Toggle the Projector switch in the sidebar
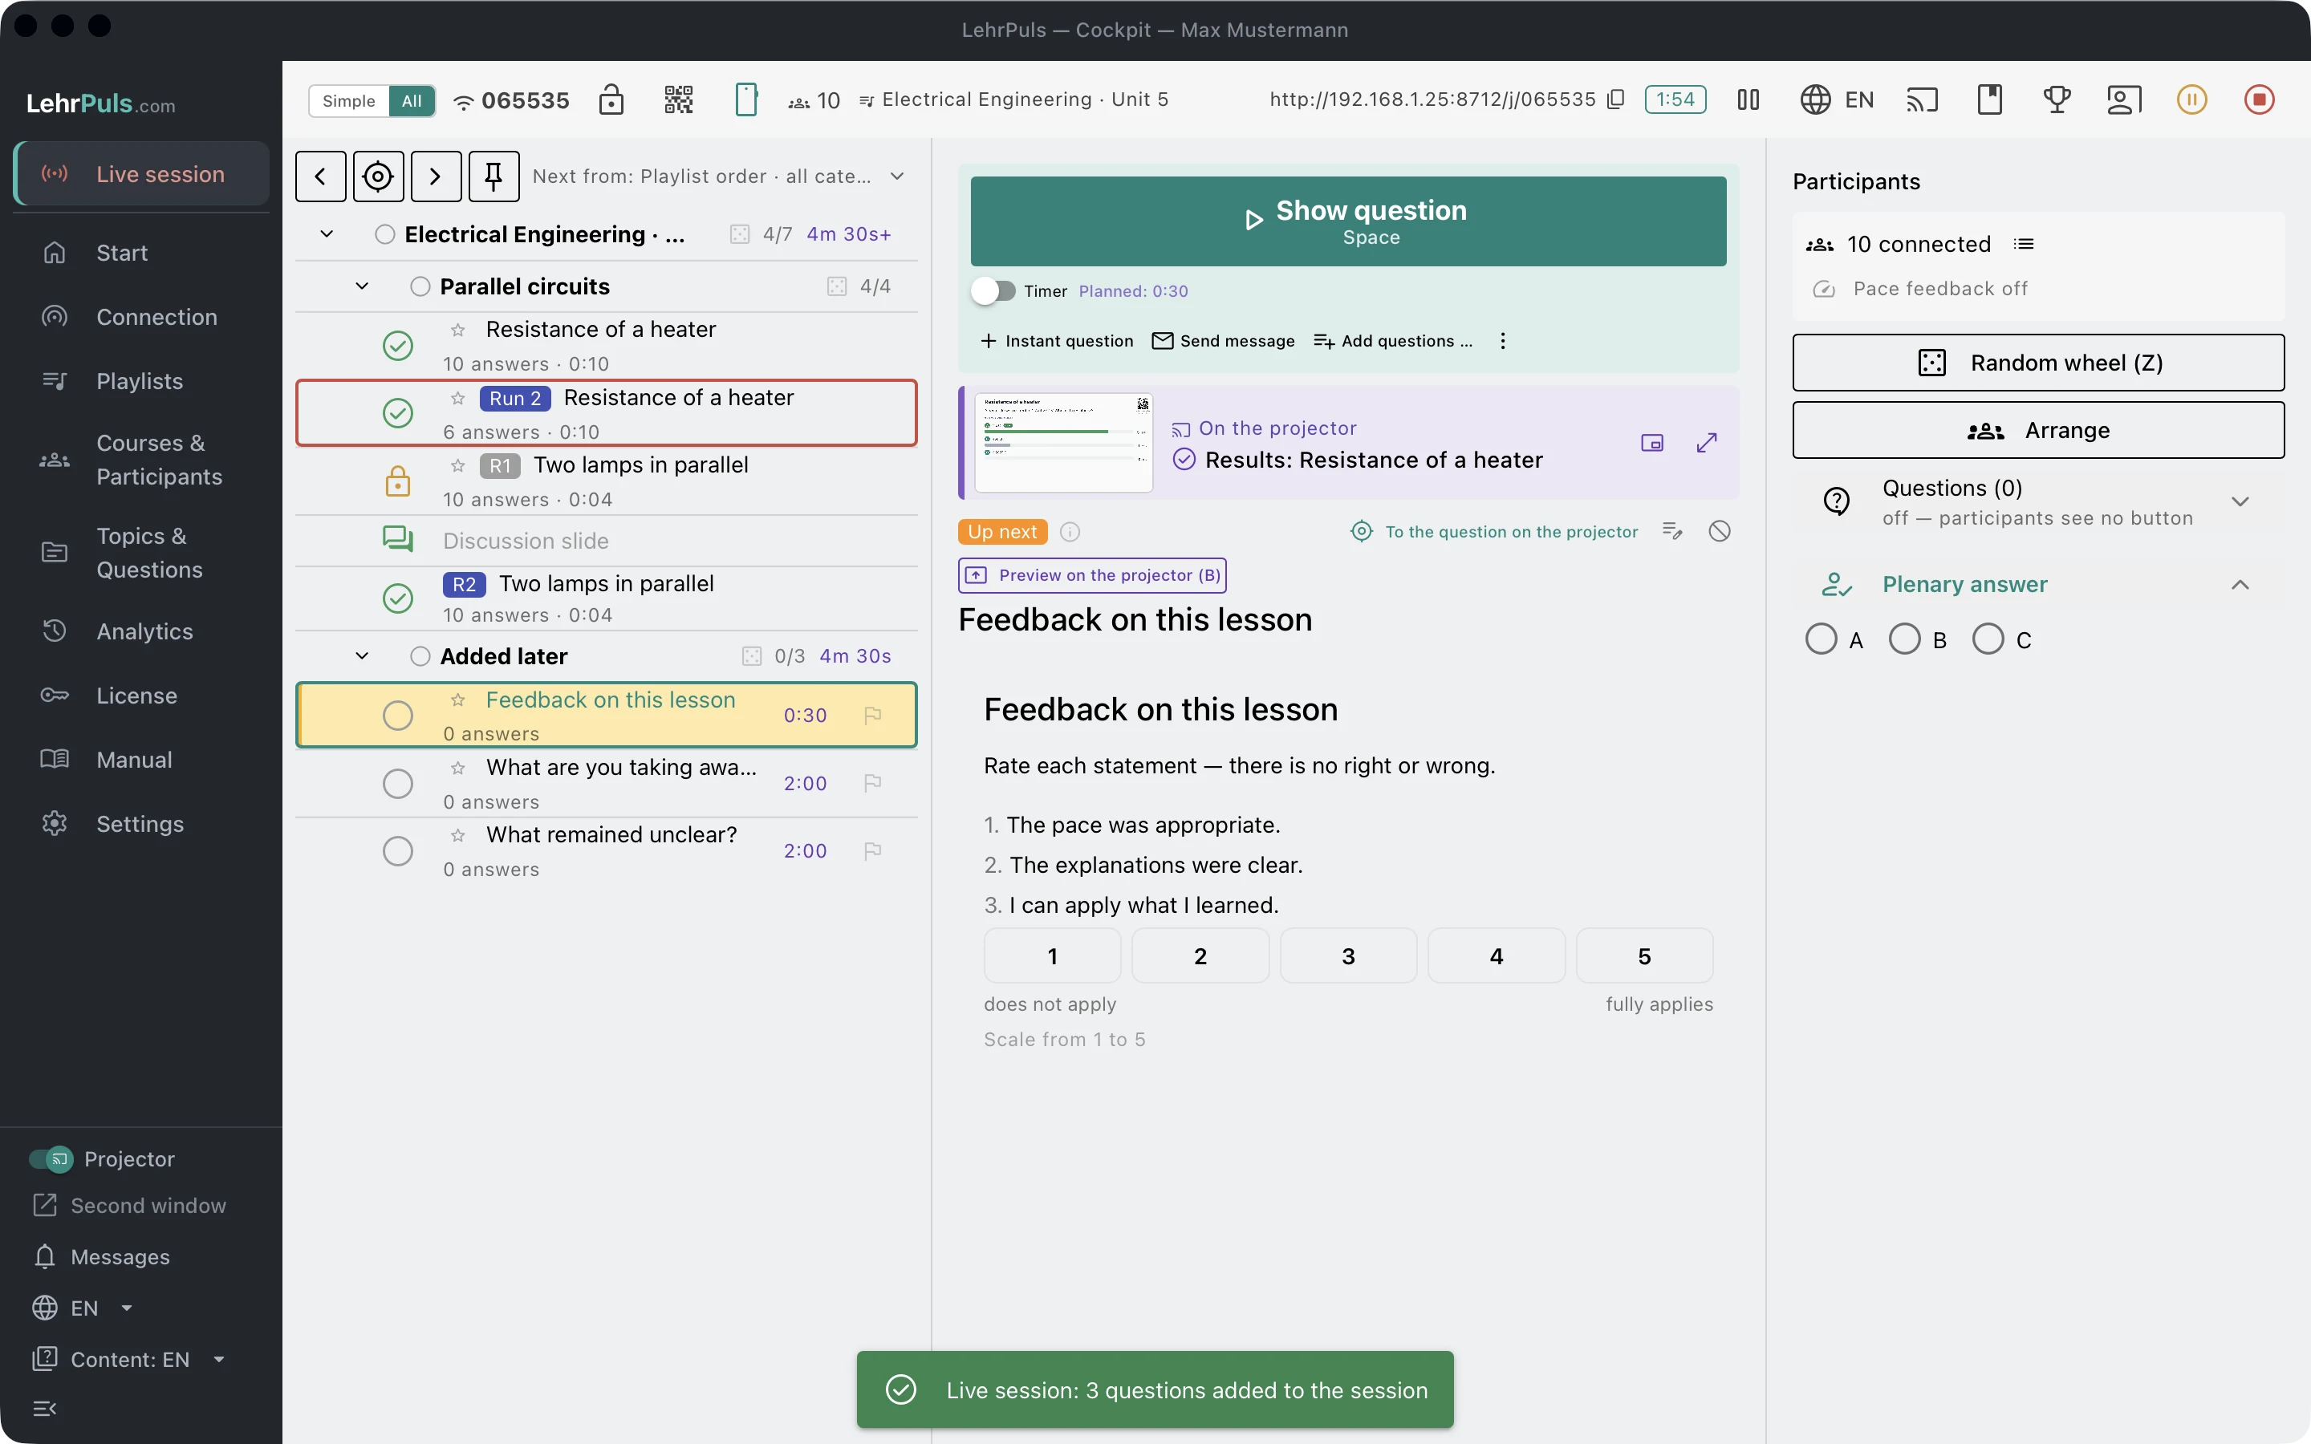 click(x=51, y=1158)
